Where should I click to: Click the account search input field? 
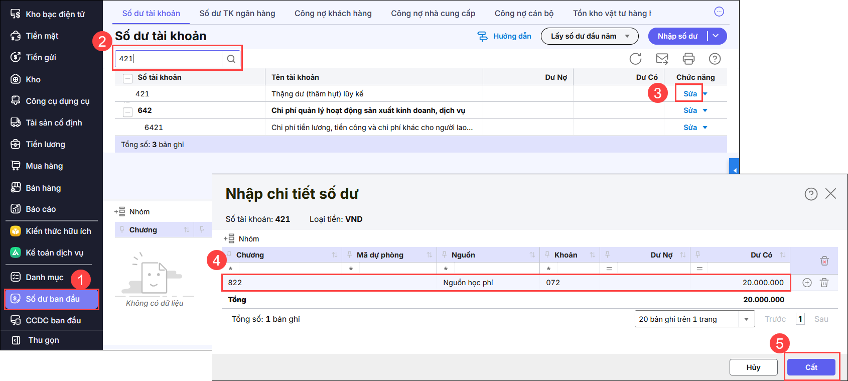click(x=169, y=59)
